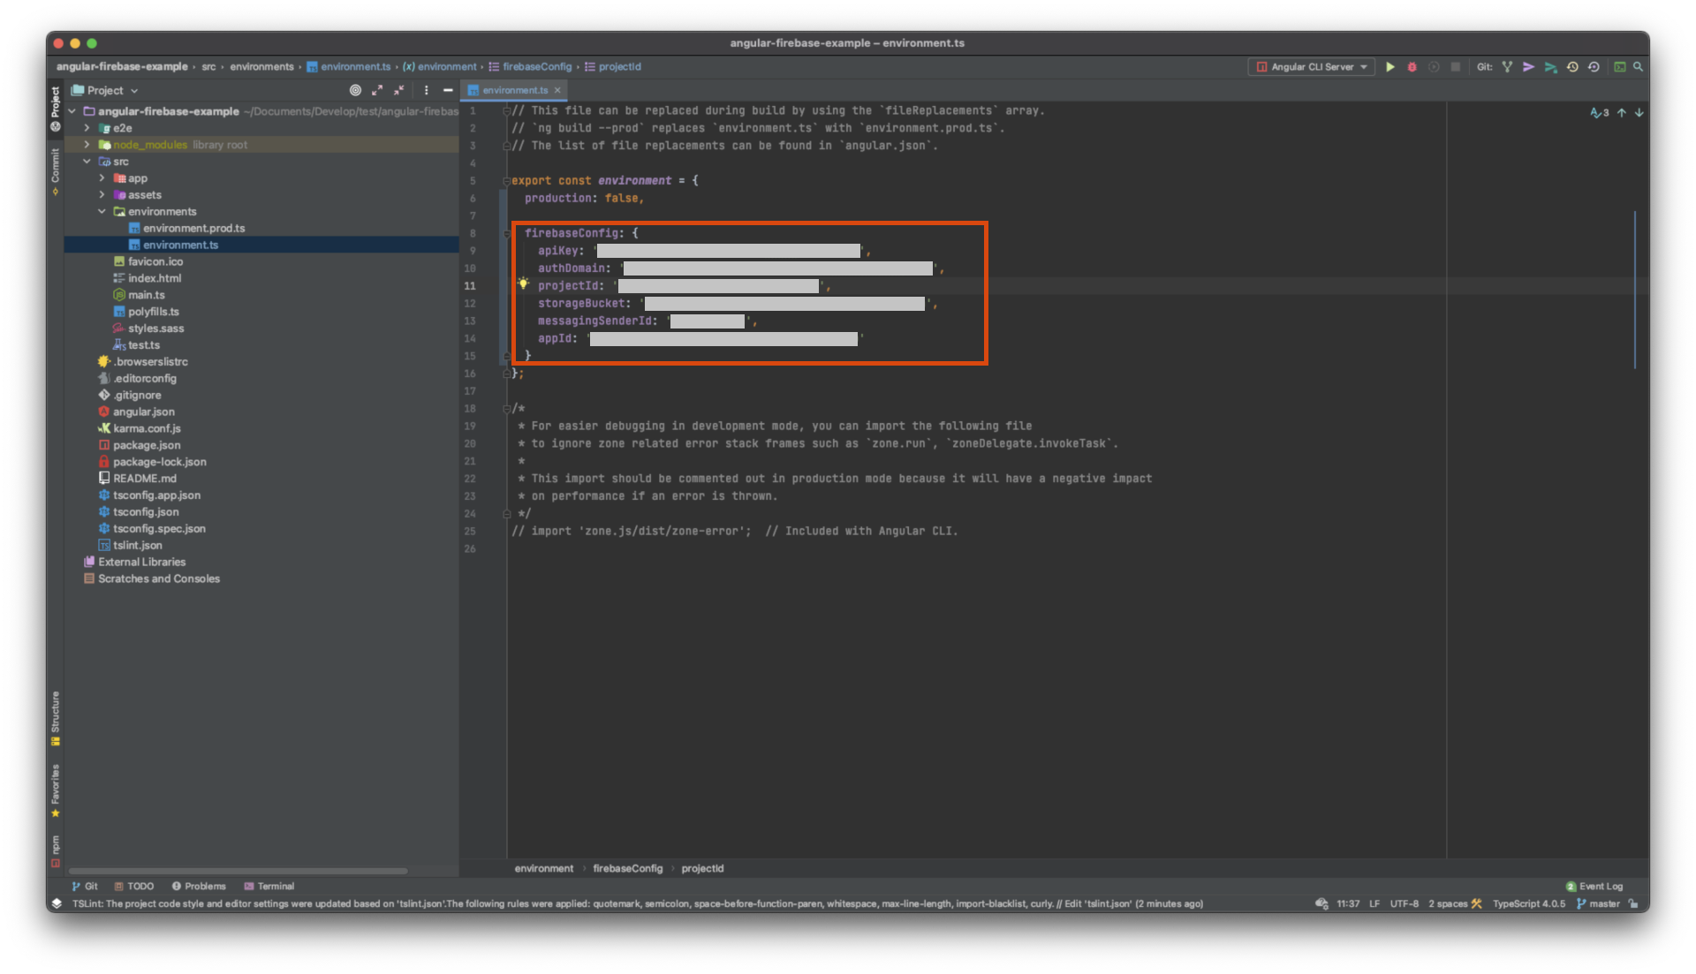The image size is (1696, 974).
Task: Open the Terminal tool window tab
Action: [269, 886]
